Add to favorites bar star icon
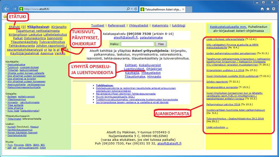The width and height of the screenshot is (279, 157). (5, 17)
